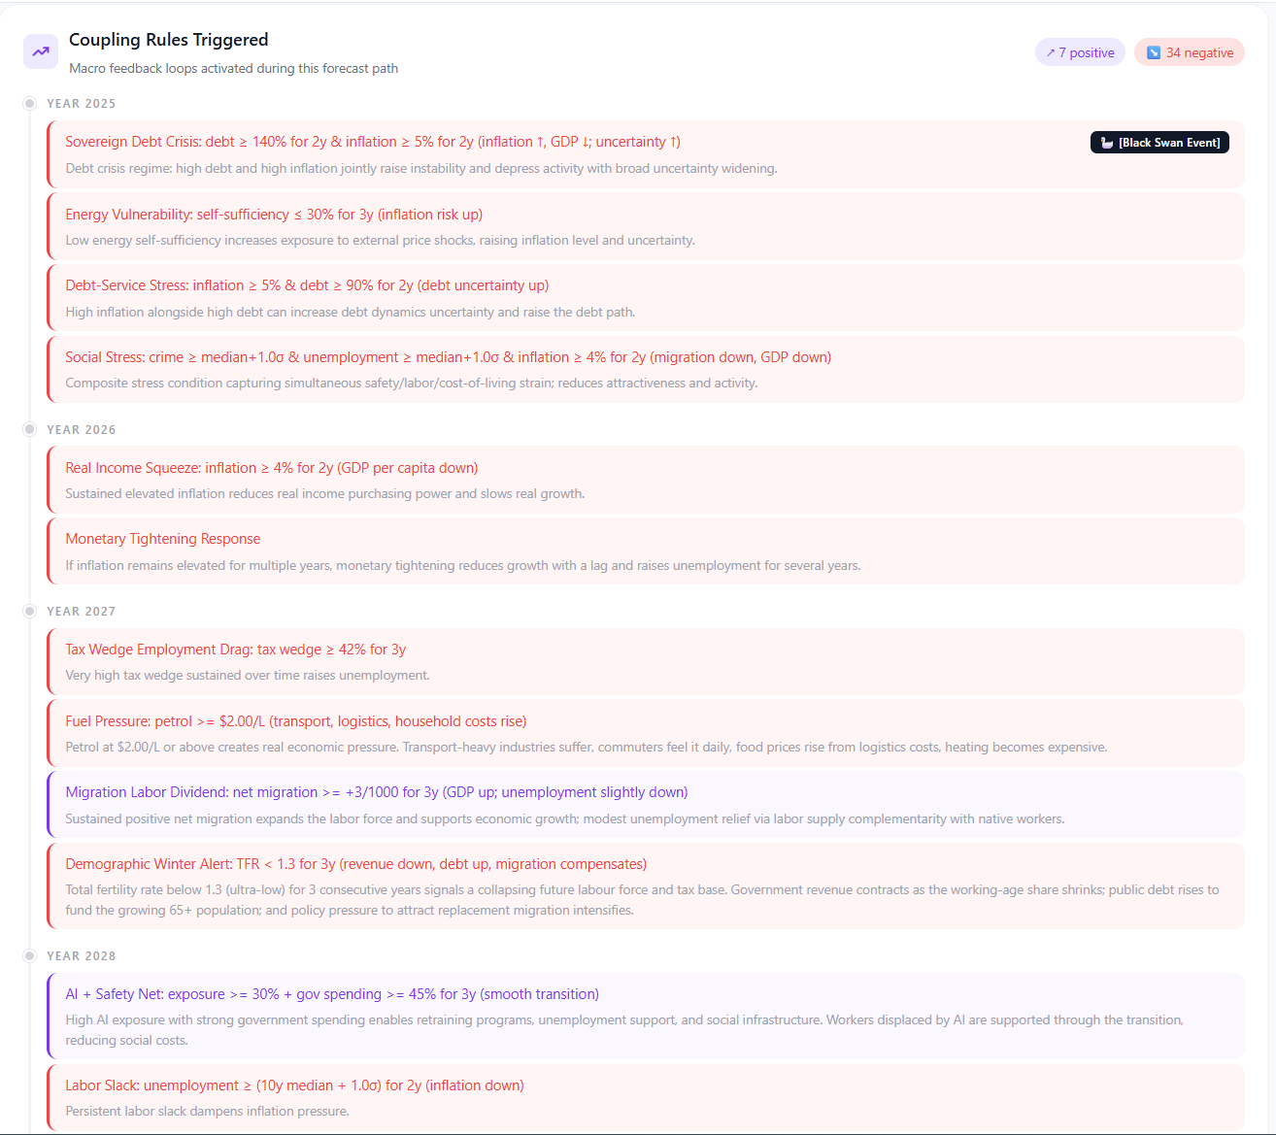Open the "7 positive" filter badge
This screenshot has width=1276, height=1135.
(1080, 52)
